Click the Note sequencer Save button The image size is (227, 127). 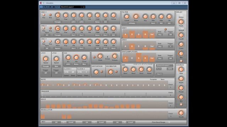162,79
